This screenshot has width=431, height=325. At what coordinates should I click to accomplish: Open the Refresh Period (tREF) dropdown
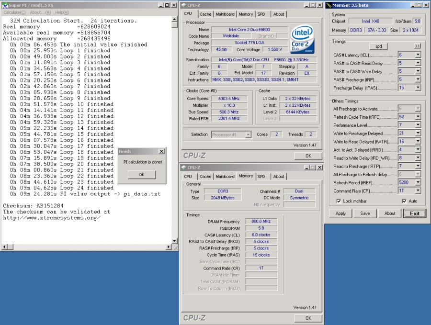click(418, 182)
